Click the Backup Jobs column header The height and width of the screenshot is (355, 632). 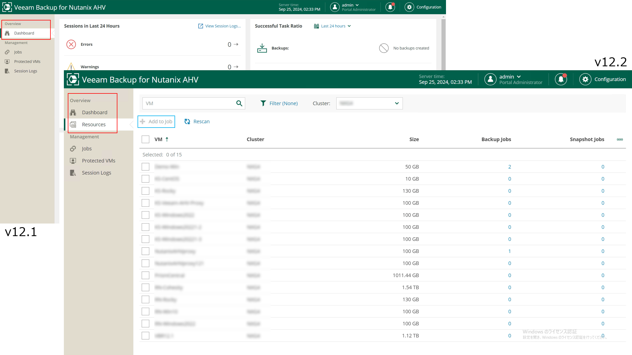click(x=496, y=139)
